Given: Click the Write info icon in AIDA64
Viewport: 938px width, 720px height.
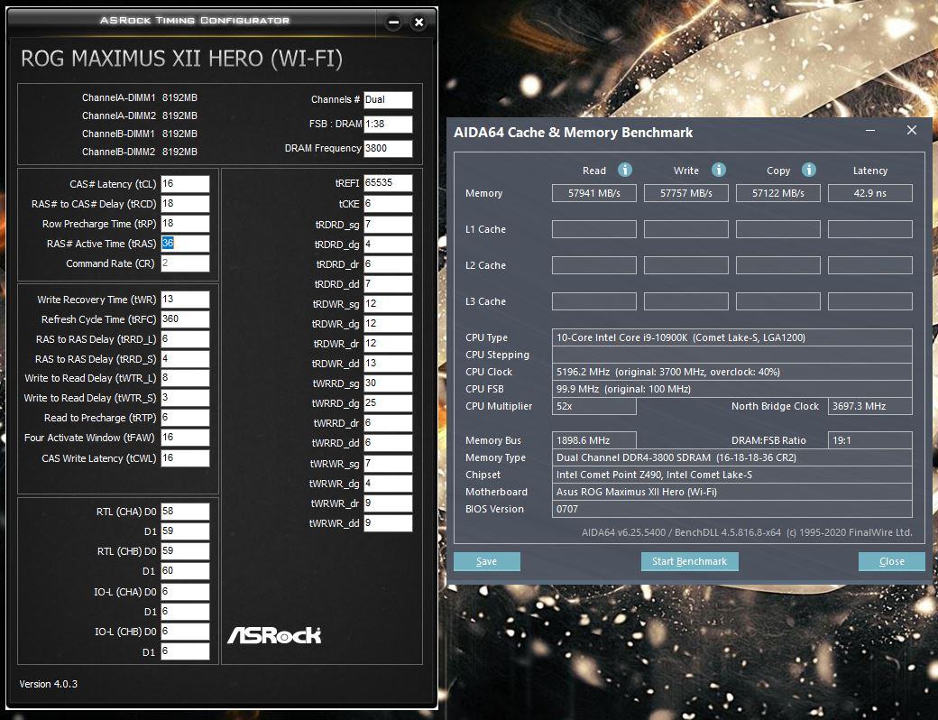Looking at the screenshot, I should point(719,170).
